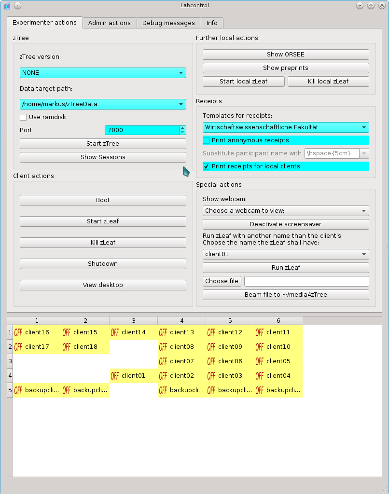This screenshot has height=494, width=389.
Task: Click the OFF icon next to client16
Action: 18,332
